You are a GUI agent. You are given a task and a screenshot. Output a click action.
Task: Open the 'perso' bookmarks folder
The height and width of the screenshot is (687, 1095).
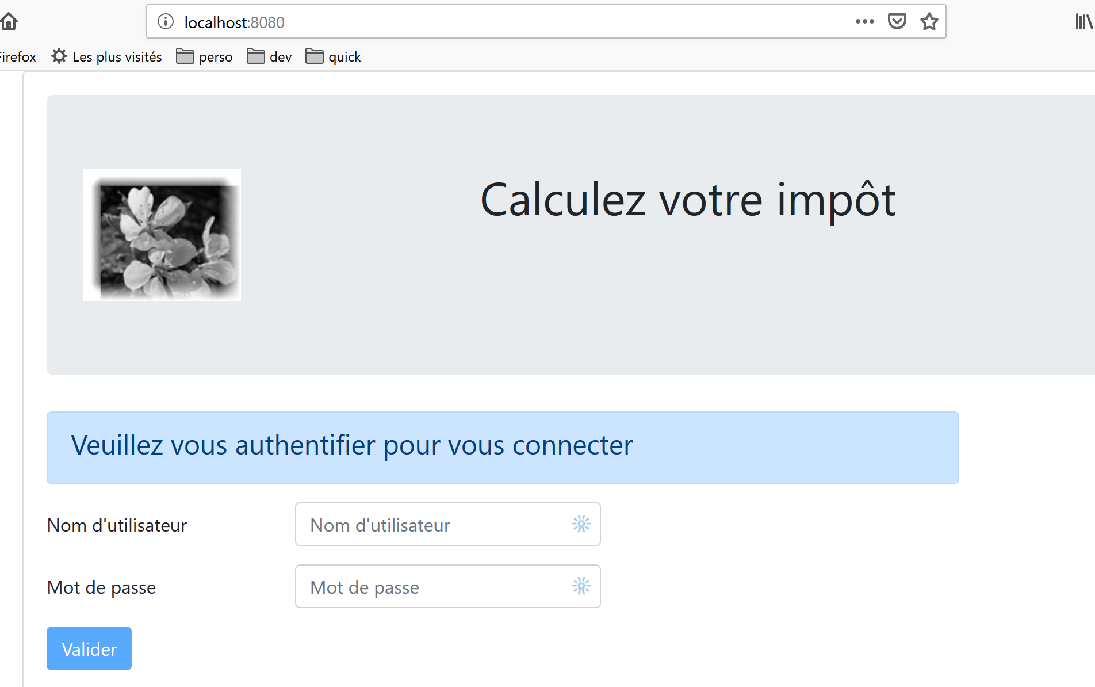(205, 57)
